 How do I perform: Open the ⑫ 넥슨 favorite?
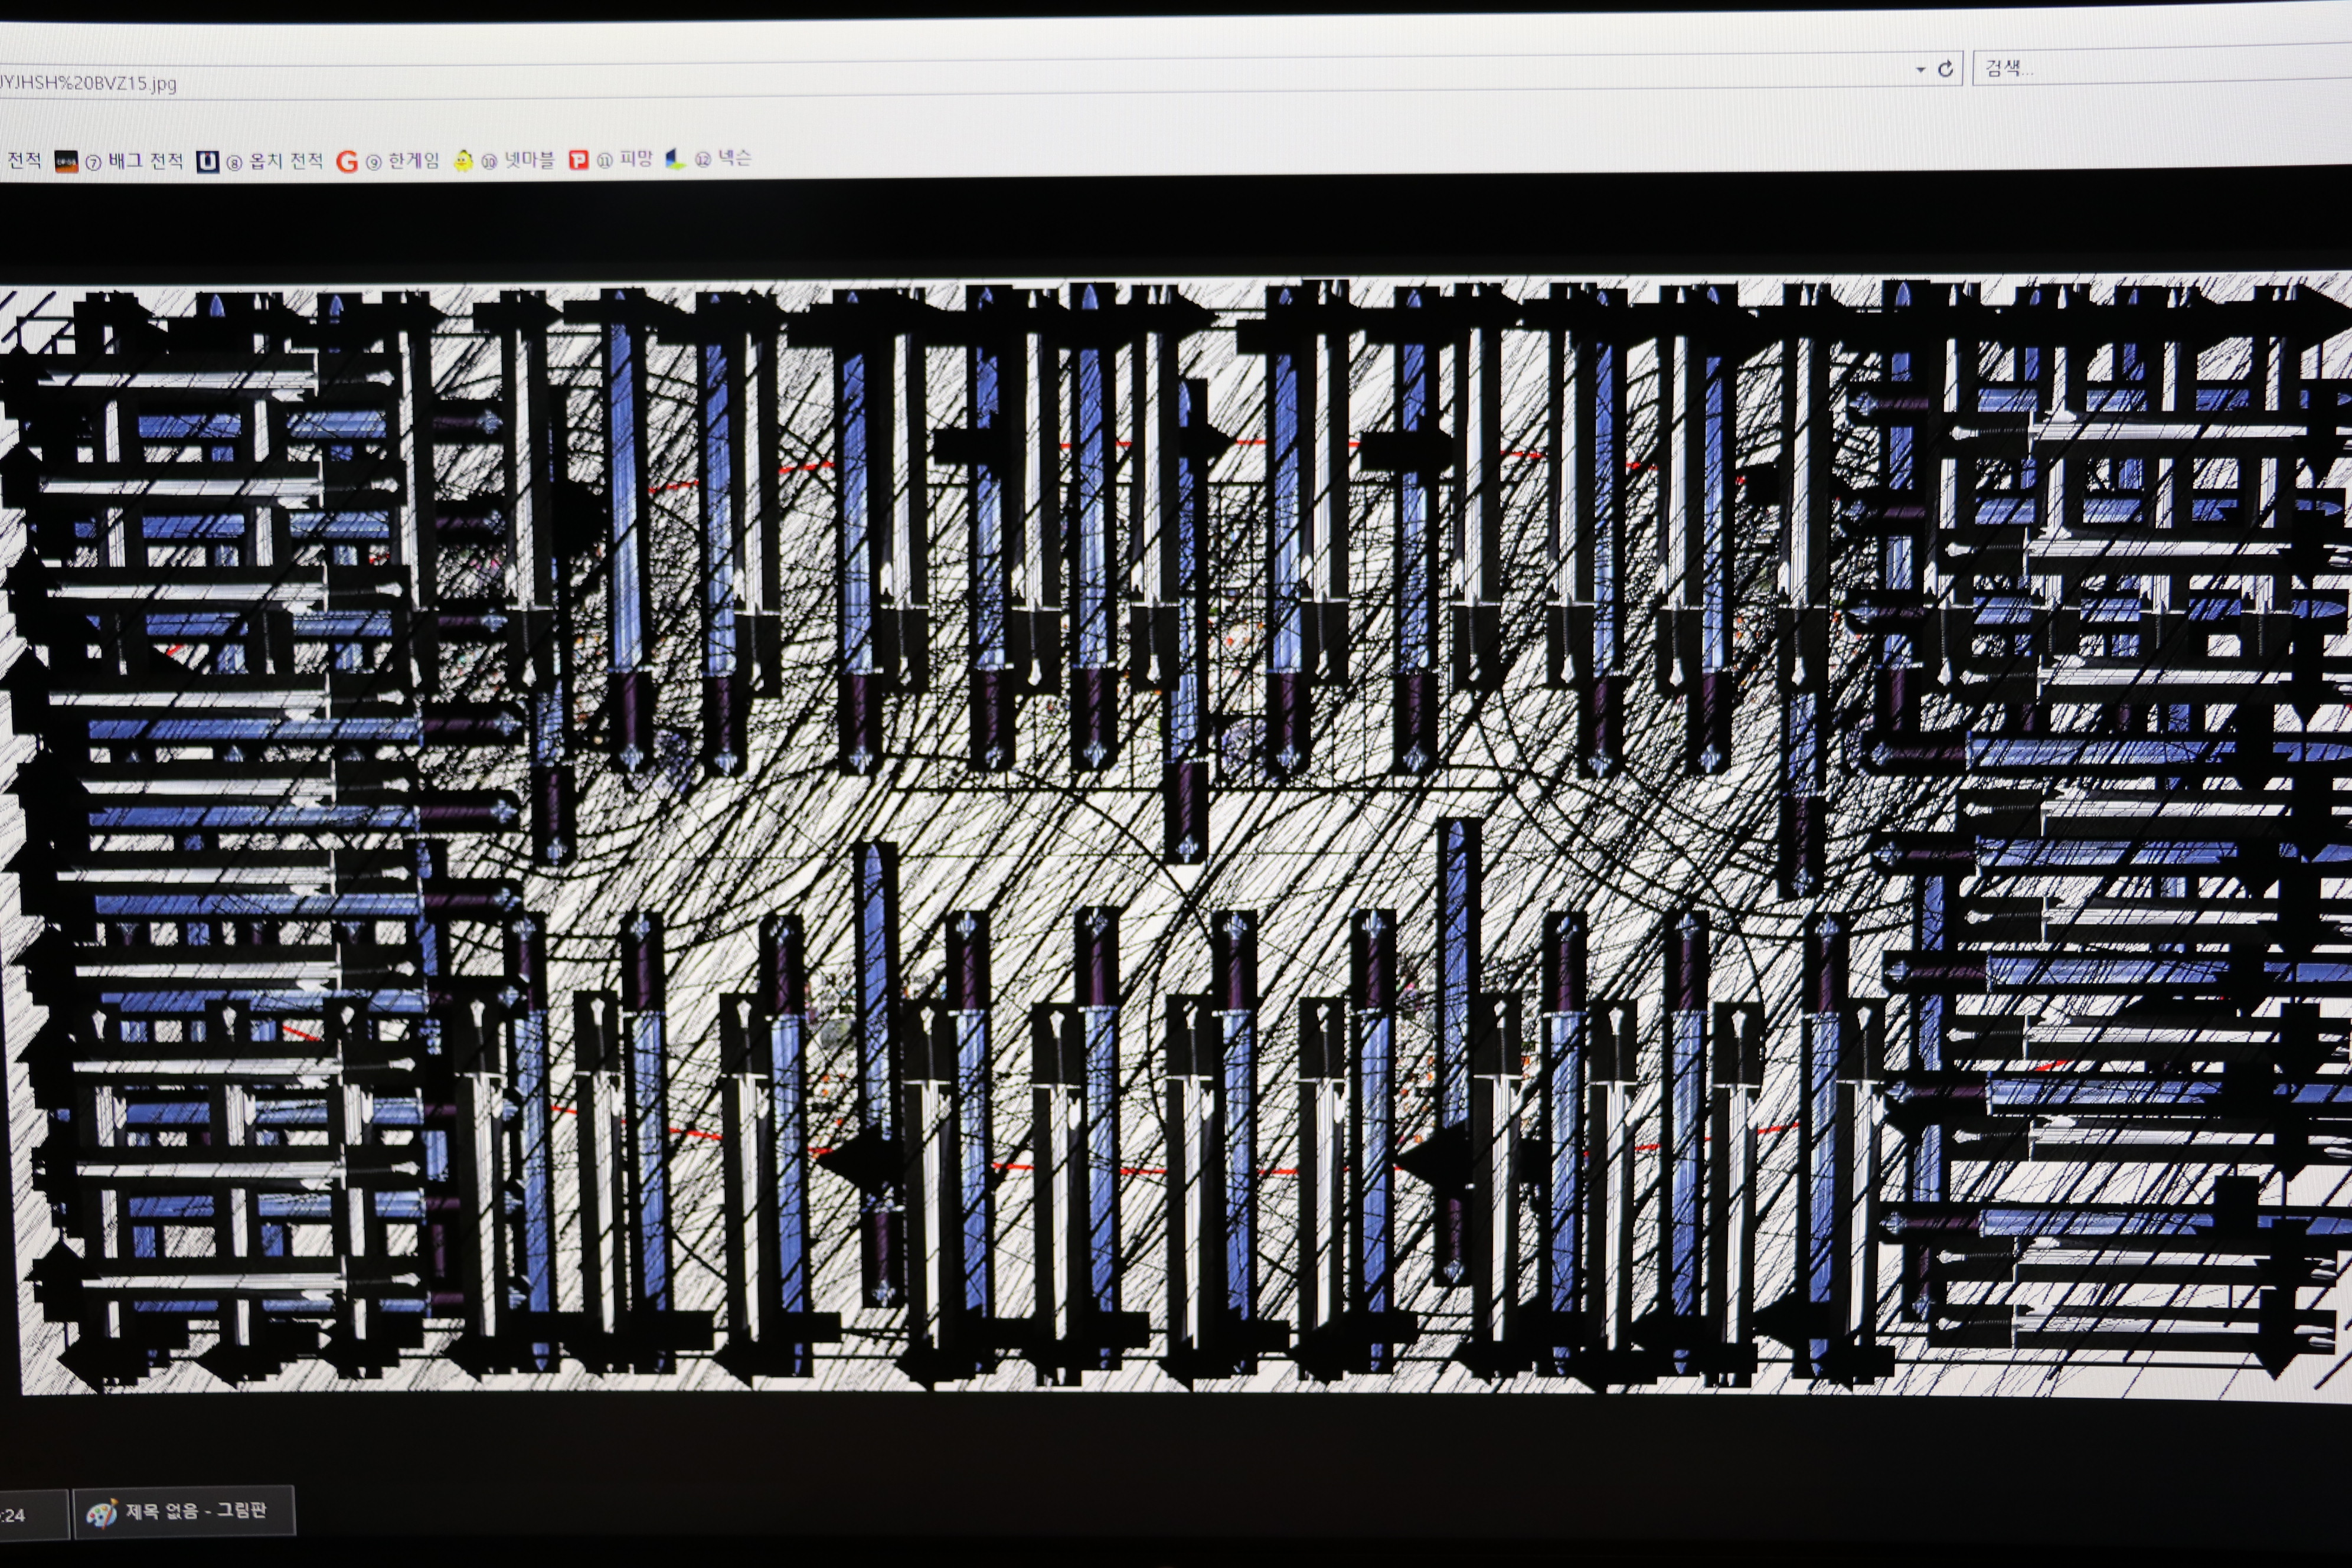click(x=708, y=158)
